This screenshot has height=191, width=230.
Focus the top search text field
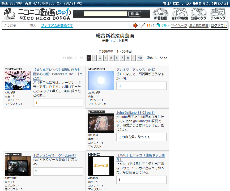(x=105, y=14)
